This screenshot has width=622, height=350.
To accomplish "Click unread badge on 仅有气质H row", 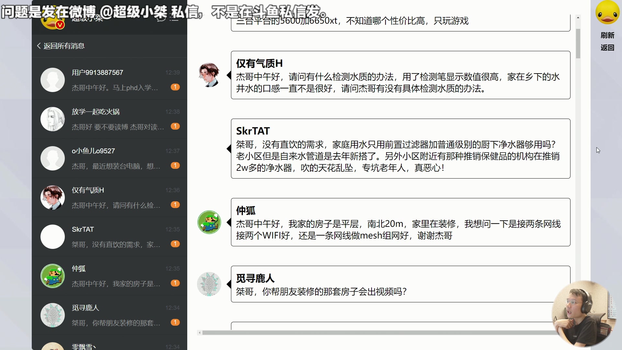I will [175, 204].
